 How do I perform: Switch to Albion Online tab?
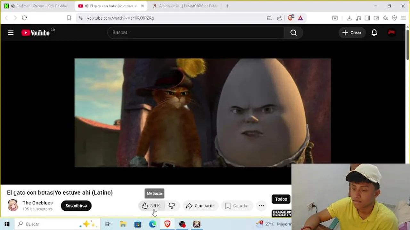tap(186, 6)
